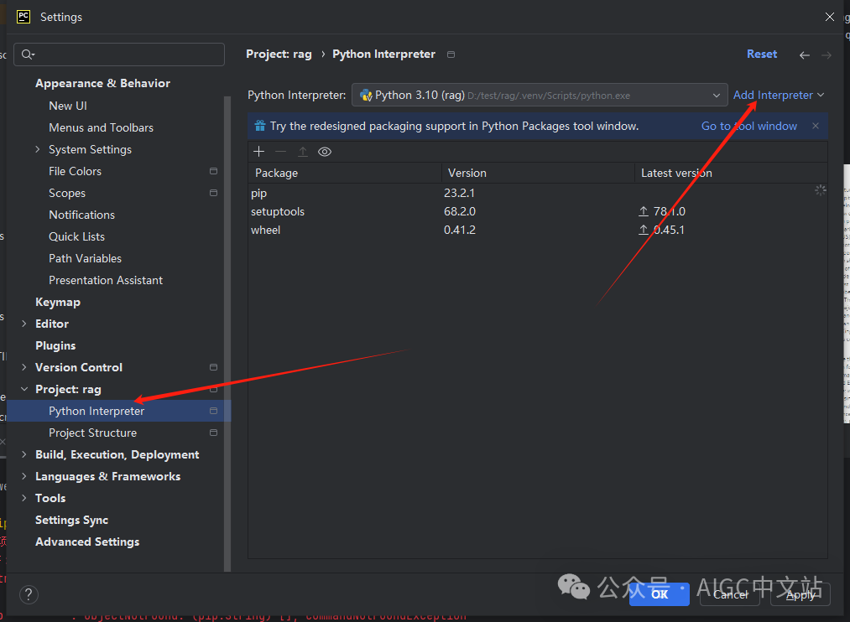This screenshot has height=622, width=850.
Task: Toggle show early releases eye icon
Action: tap(325, 152)
